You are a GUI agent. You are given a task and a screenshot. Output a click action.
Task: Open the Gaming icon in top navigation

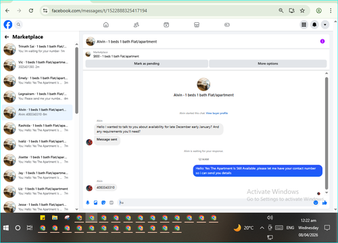click(227, 25)
